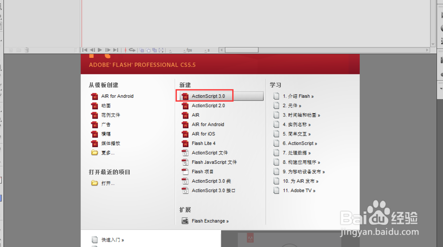Click the Flash Exchange icon
This screenshot has width=443, height=247.
point(185,221)
